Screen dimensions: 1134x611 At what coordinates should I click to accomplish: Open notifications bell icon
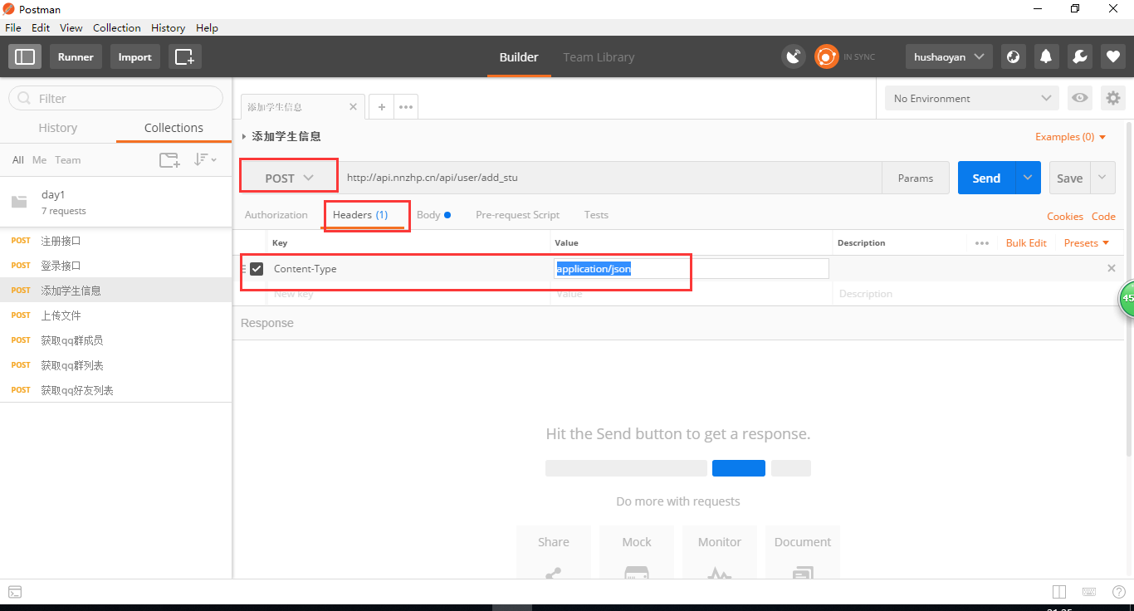point(1046,56)
